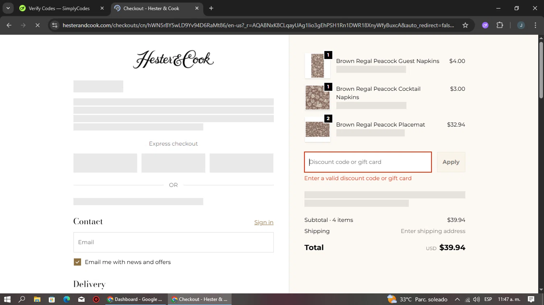This screenshot has width=544, height=305.
Task: Open a new browser tab
Action: [x=211, y=8]
